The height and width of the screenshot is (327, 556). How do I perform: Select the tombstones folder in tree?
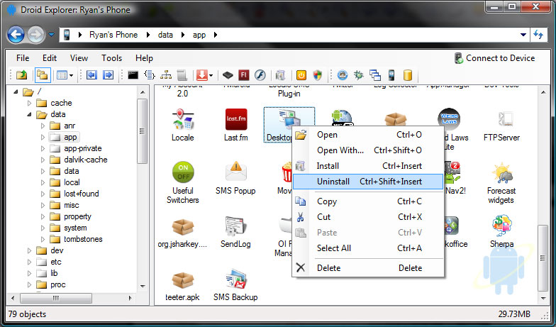point(83,239)
